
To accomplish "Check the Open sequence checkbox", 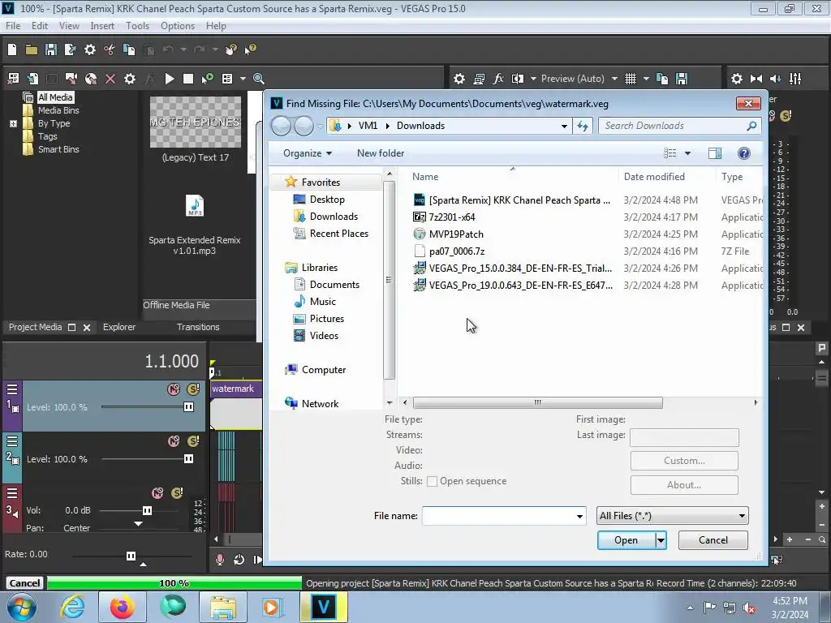I will 432,481.
